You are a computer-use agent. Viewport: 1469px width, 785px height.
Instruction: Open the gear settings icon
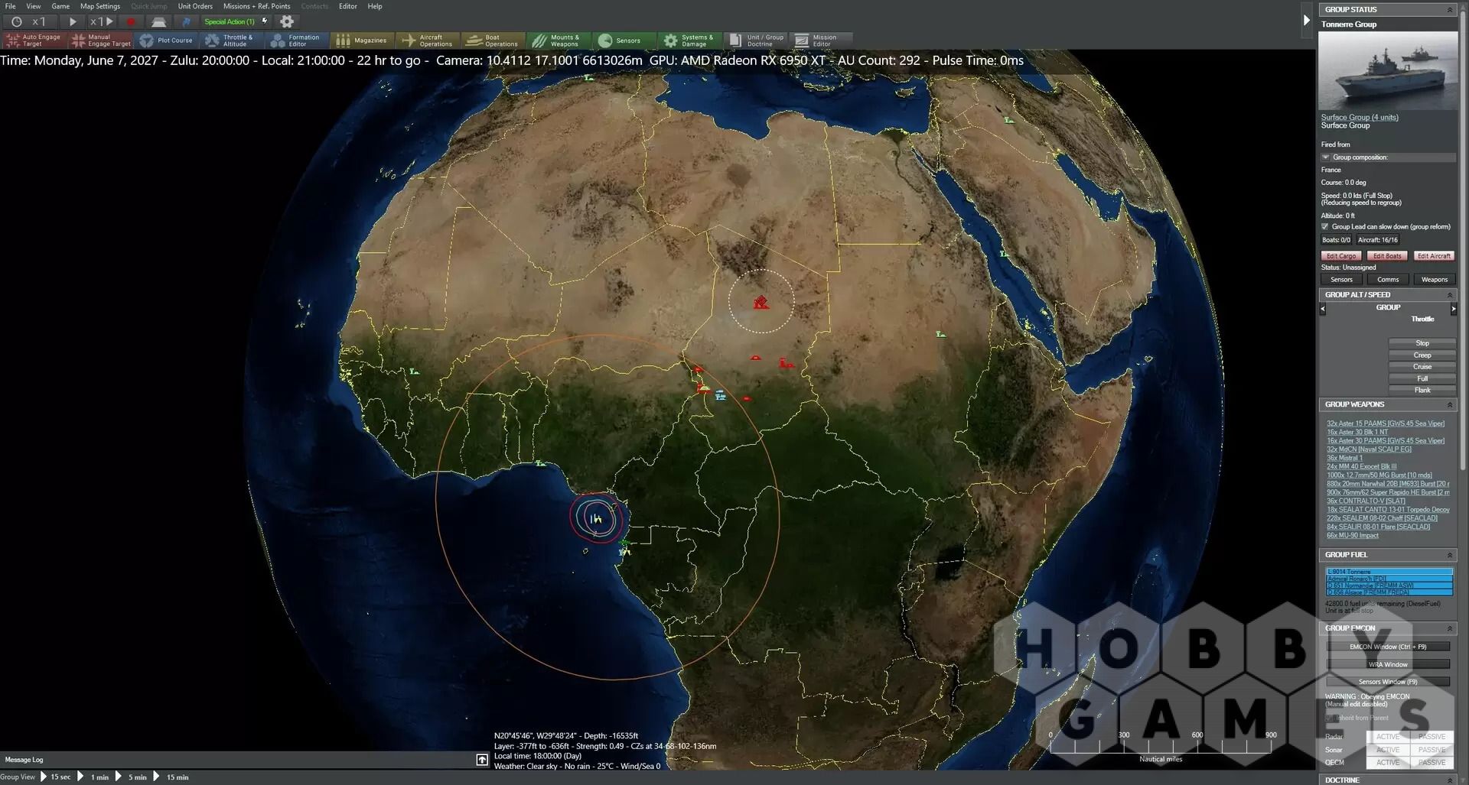[287, 21]
